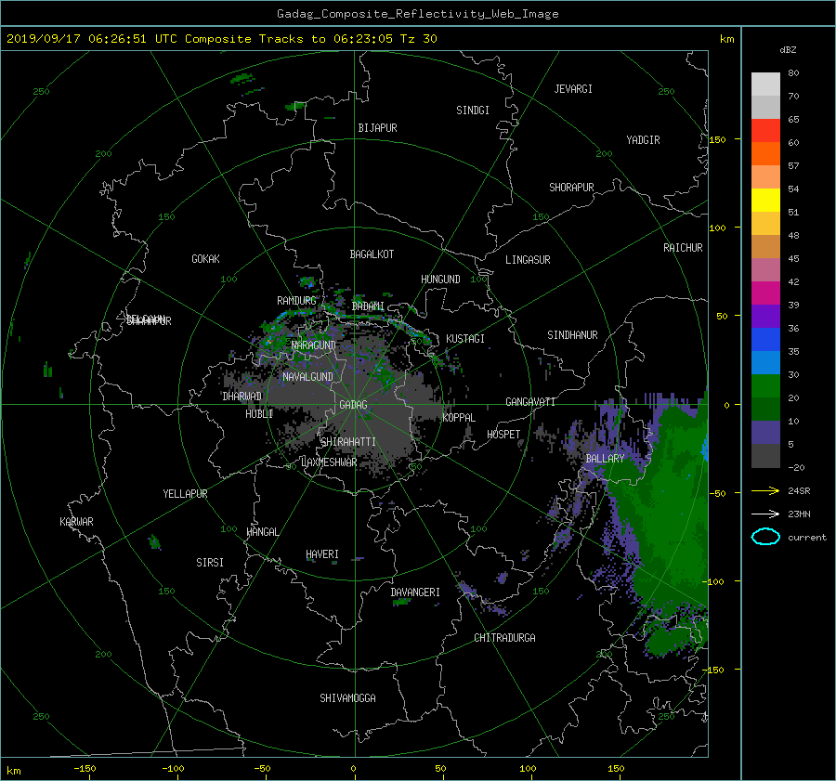The height and width of the screenshot is (781, 836).
Task: Click the KOPPAL city label
Action: (459, 418)
